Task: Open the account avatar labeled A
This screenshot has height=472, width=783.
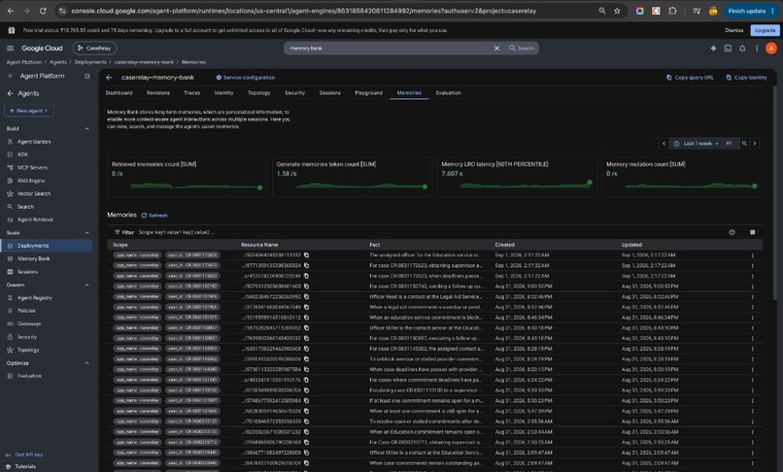Action: 771,48
